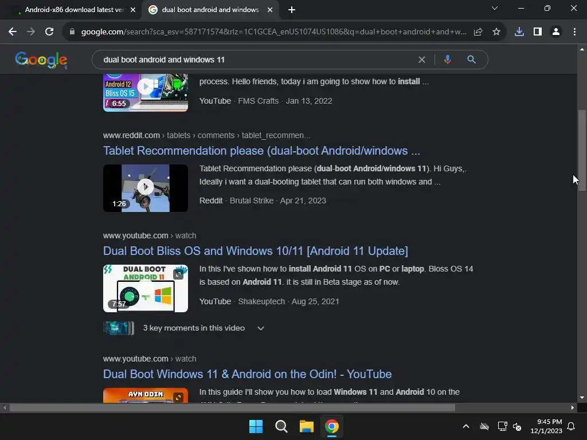Open Tablet Recommendation Reddit result

tap(261, 151)
